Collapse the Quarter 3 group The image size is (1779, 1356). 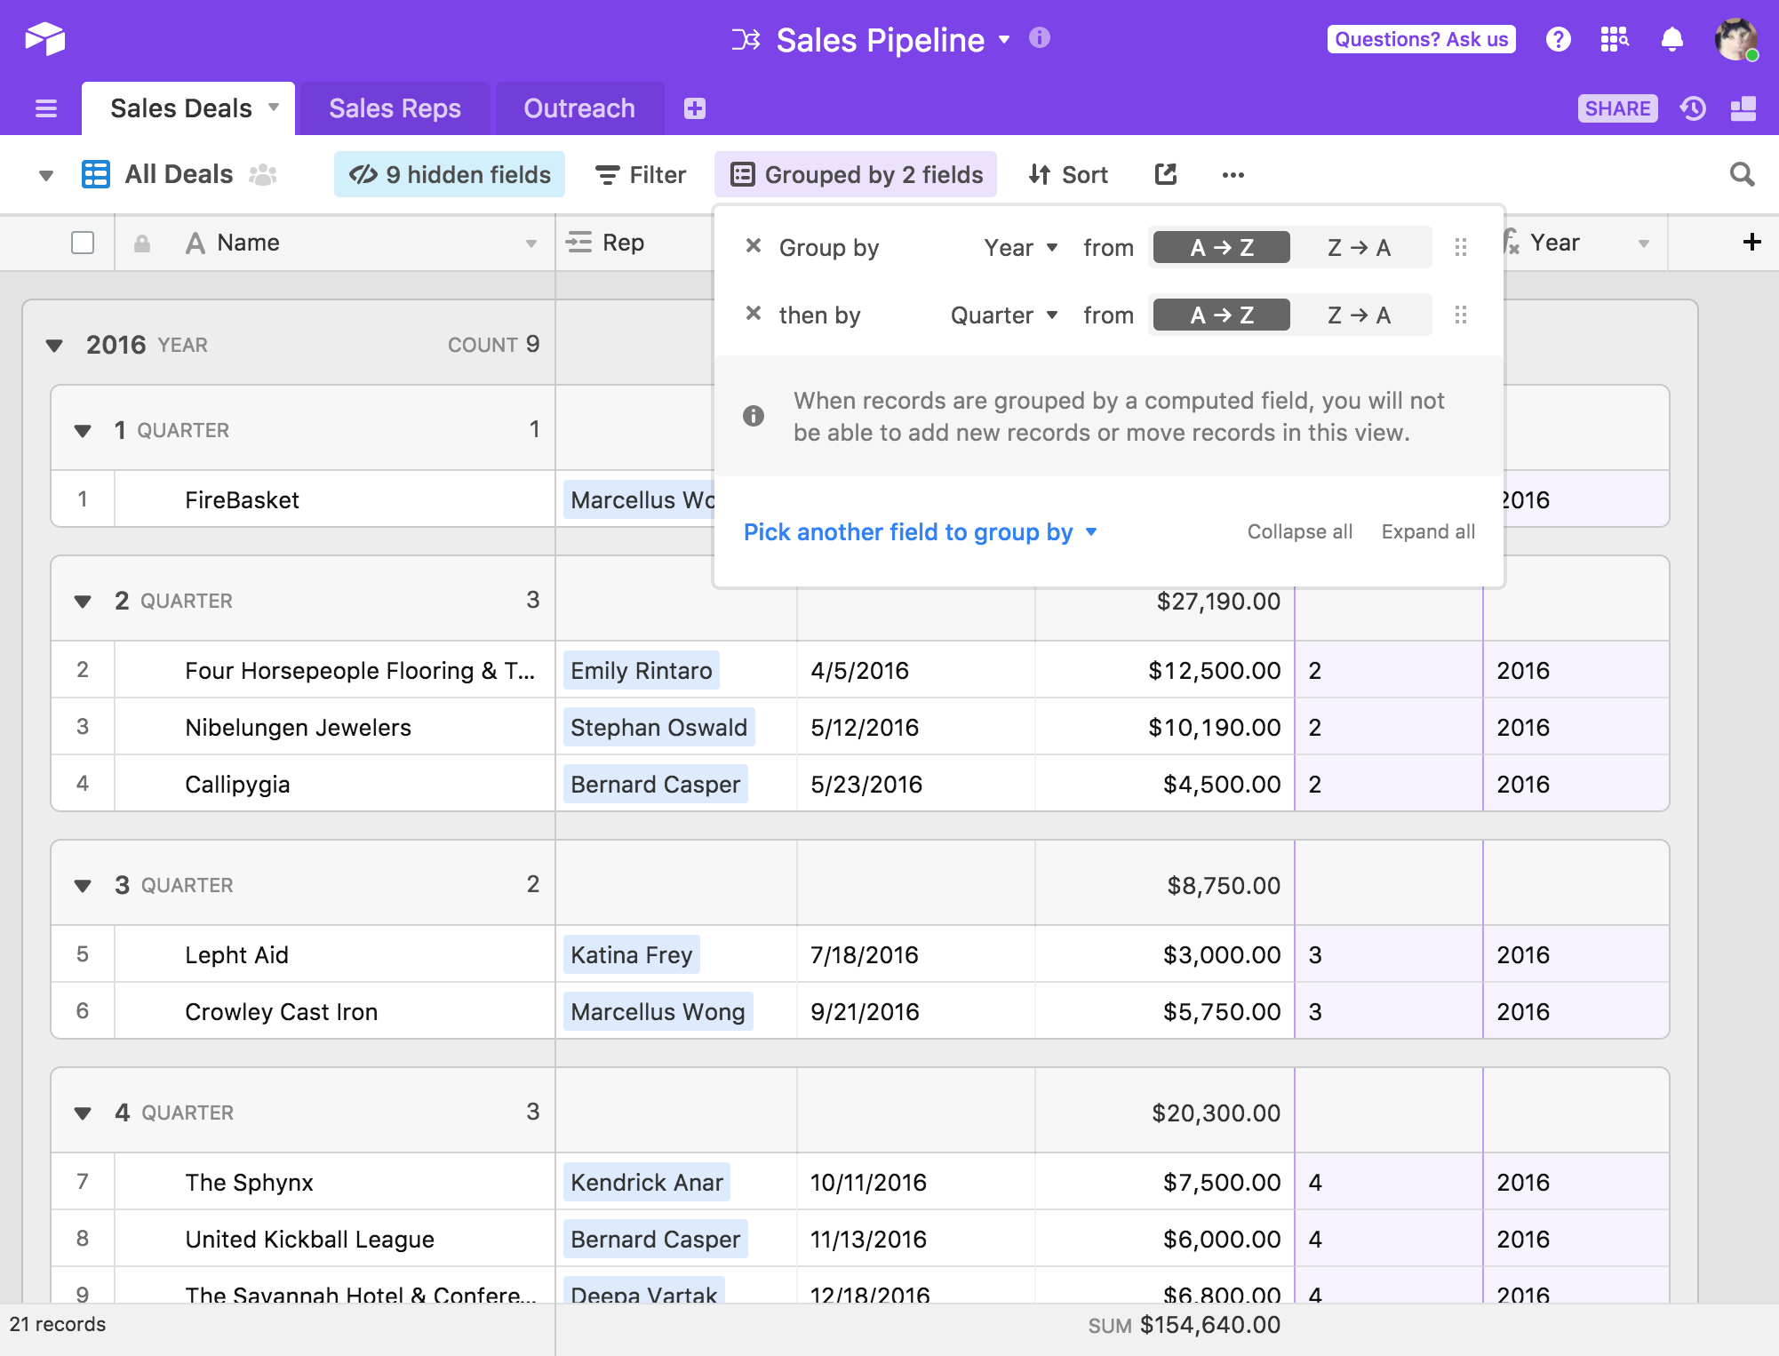(83, 886)
